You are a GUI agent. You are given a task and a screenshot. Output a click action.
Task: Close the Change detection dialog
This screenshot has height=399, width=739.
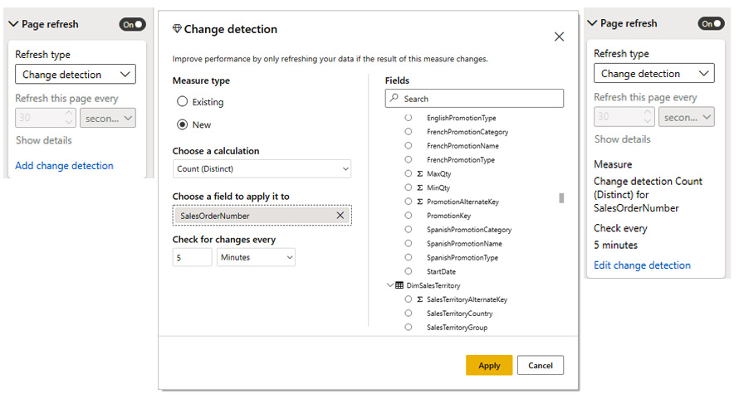559,36
